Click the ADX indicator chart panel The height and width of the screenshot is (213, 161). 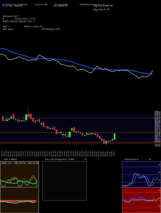(x=19, y=174)
